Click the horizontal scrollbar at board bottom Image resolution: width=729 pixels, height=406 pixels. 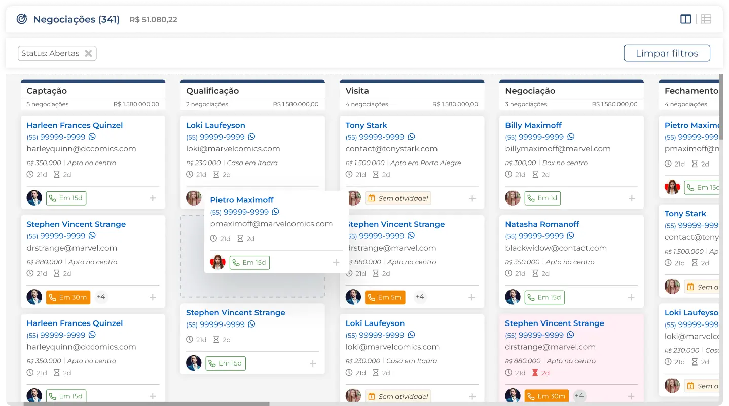pos(147,403)
